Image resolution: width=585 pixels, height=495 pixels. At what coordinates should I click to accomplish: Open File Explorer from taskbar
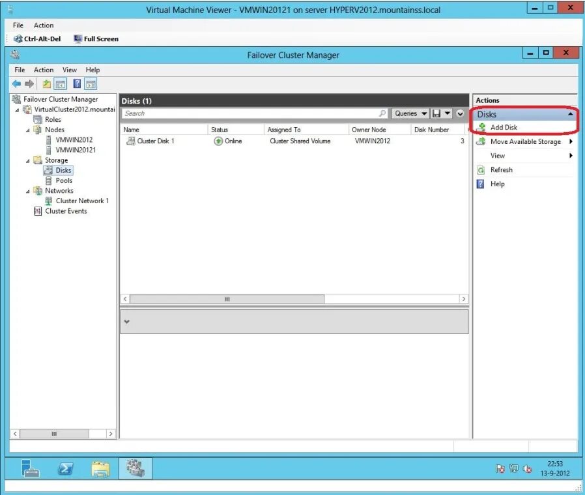(x=100, y=468)
